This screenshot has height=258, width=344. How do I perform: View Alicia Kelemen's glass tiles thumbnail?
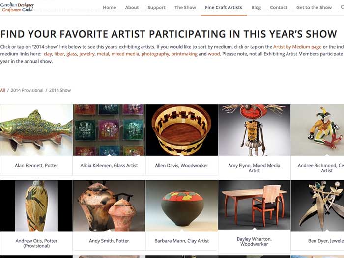pos(109,130)
